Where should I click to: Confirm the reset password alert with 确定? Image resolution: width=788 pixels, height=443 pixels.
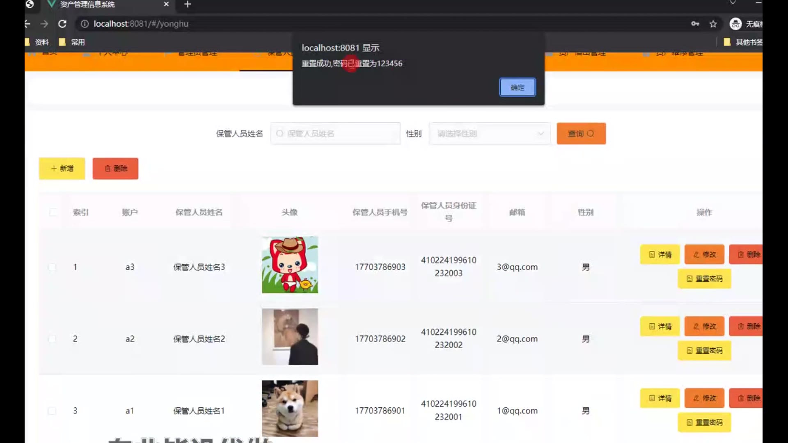517,87
